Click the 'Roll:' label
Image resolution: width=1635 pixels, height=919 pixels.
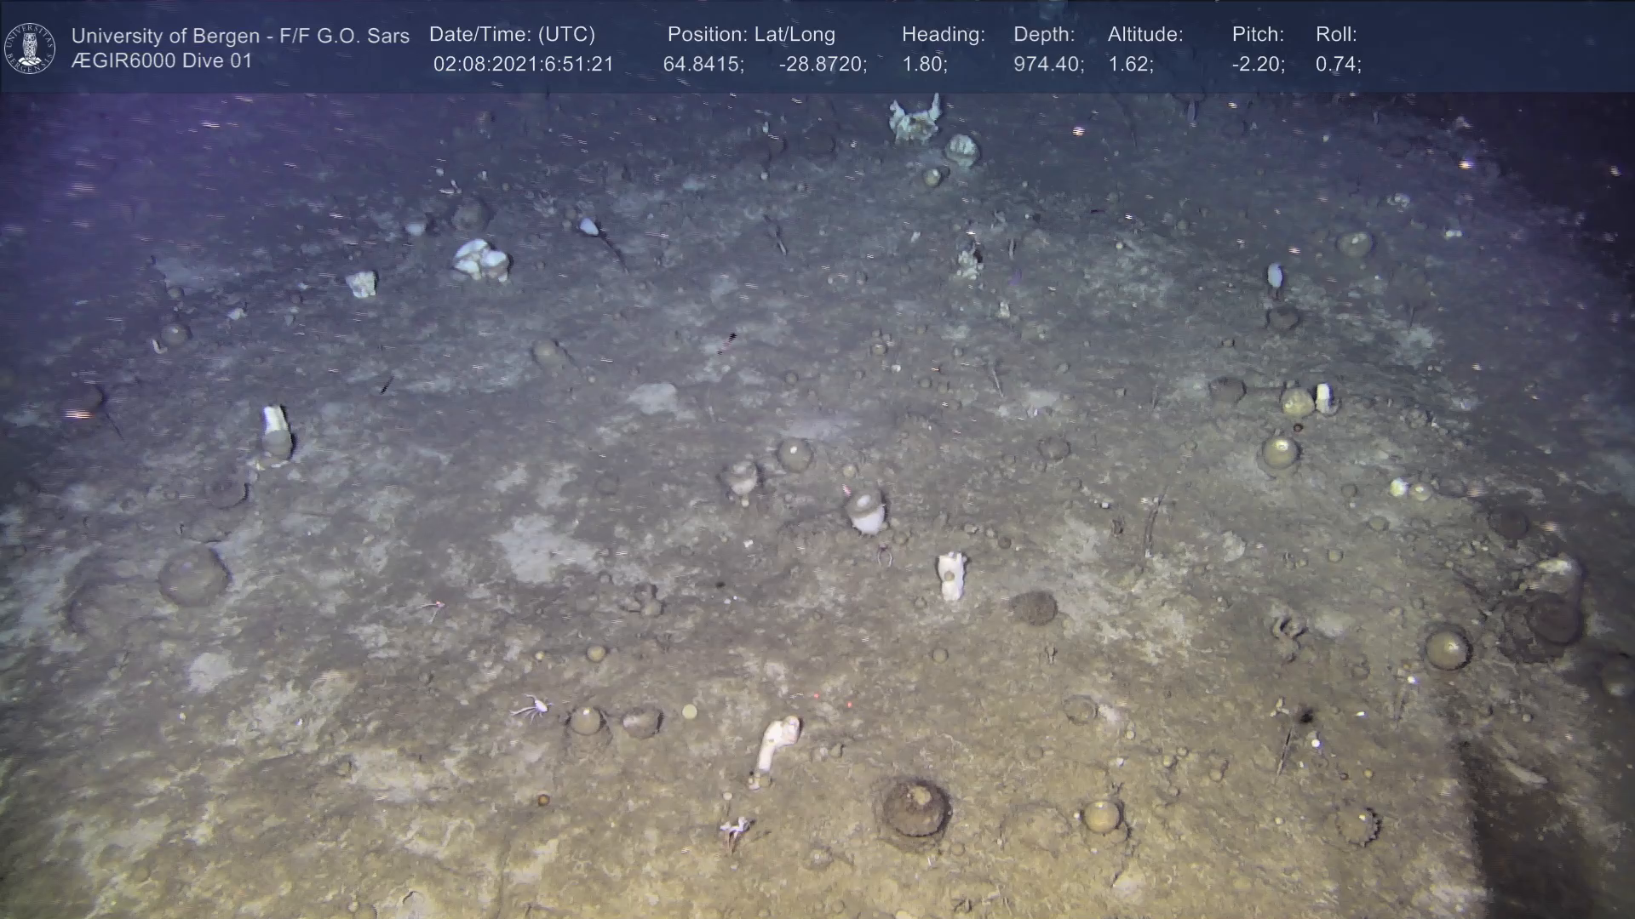pyautogui.click(x=1336, y=35)
